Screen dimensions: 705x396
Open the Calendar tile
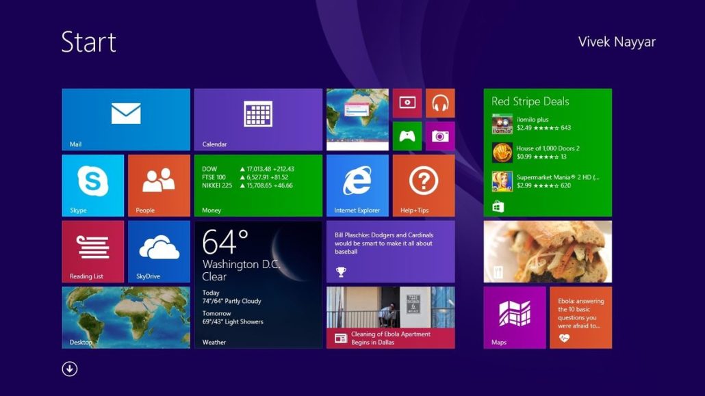[x=258, y=120]
